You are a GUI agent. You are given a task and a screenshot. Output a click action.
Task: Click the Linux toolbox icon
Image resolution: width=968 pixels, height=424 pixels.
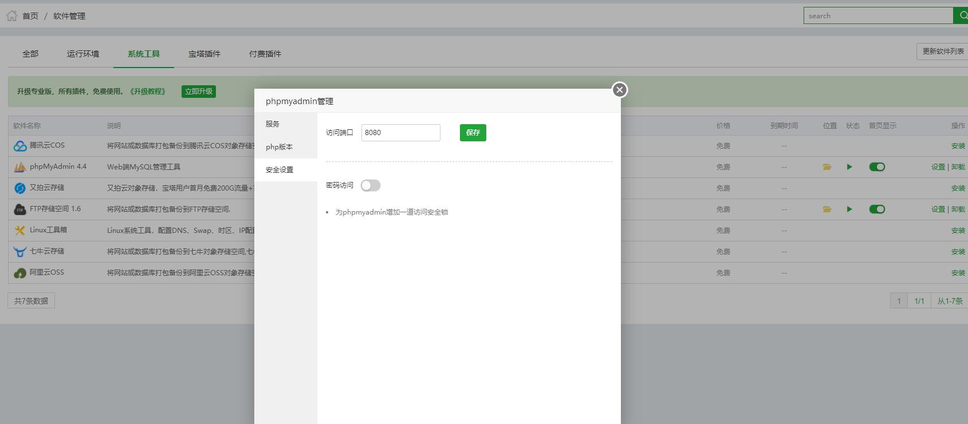click(x=20, y=231)
